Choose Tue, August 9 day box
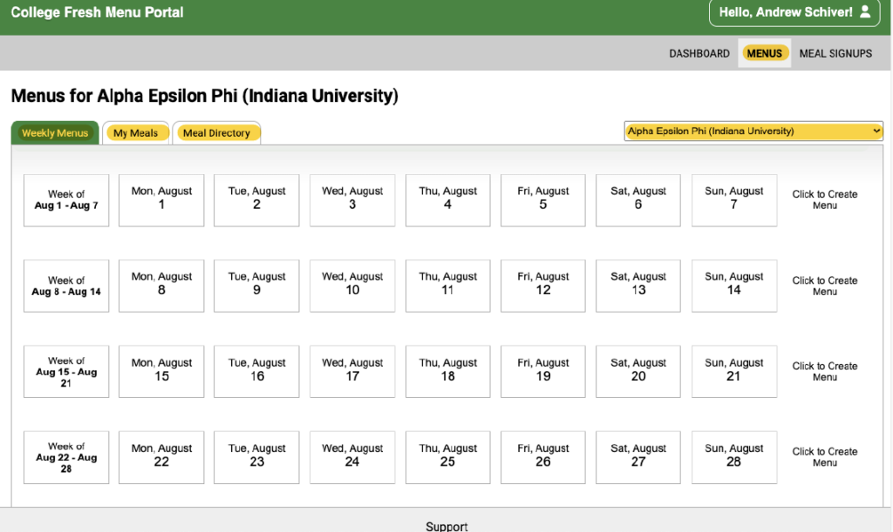Viewport: 893px width, 532px height. [256, 286]
